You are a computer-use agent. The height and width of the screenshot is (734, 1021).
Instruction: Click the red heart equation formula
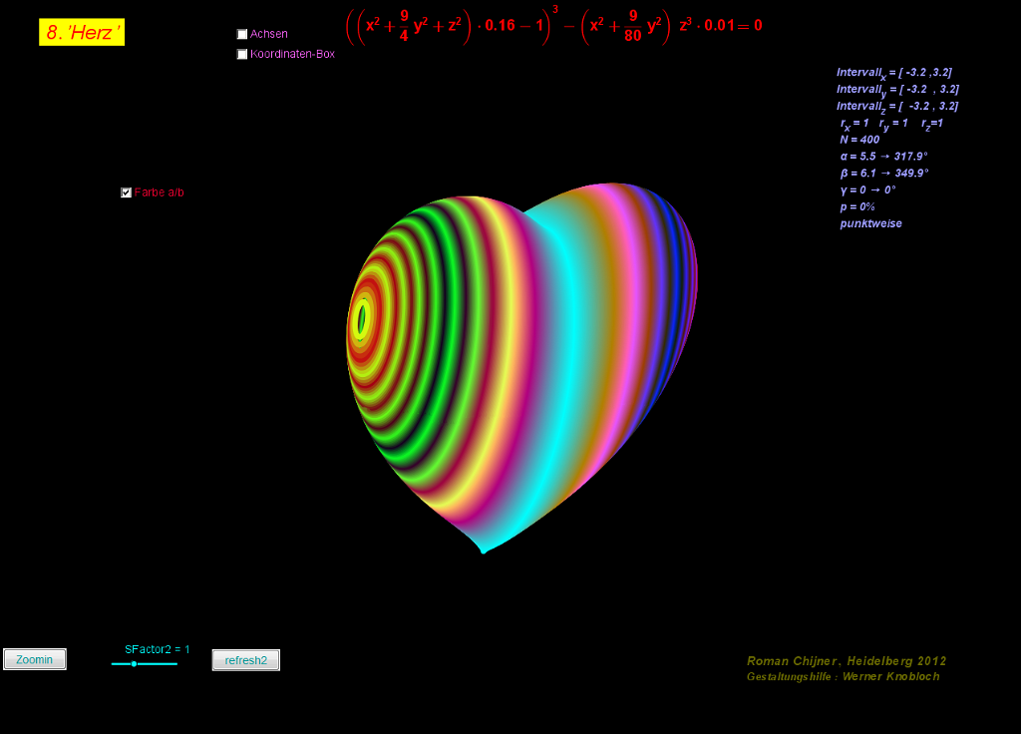click(553, 27)
